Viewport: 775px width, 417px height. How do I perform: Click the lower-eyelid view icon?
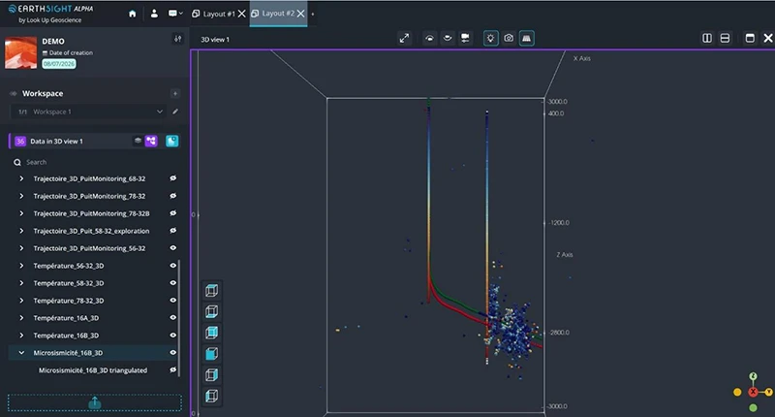click(448, 38)
